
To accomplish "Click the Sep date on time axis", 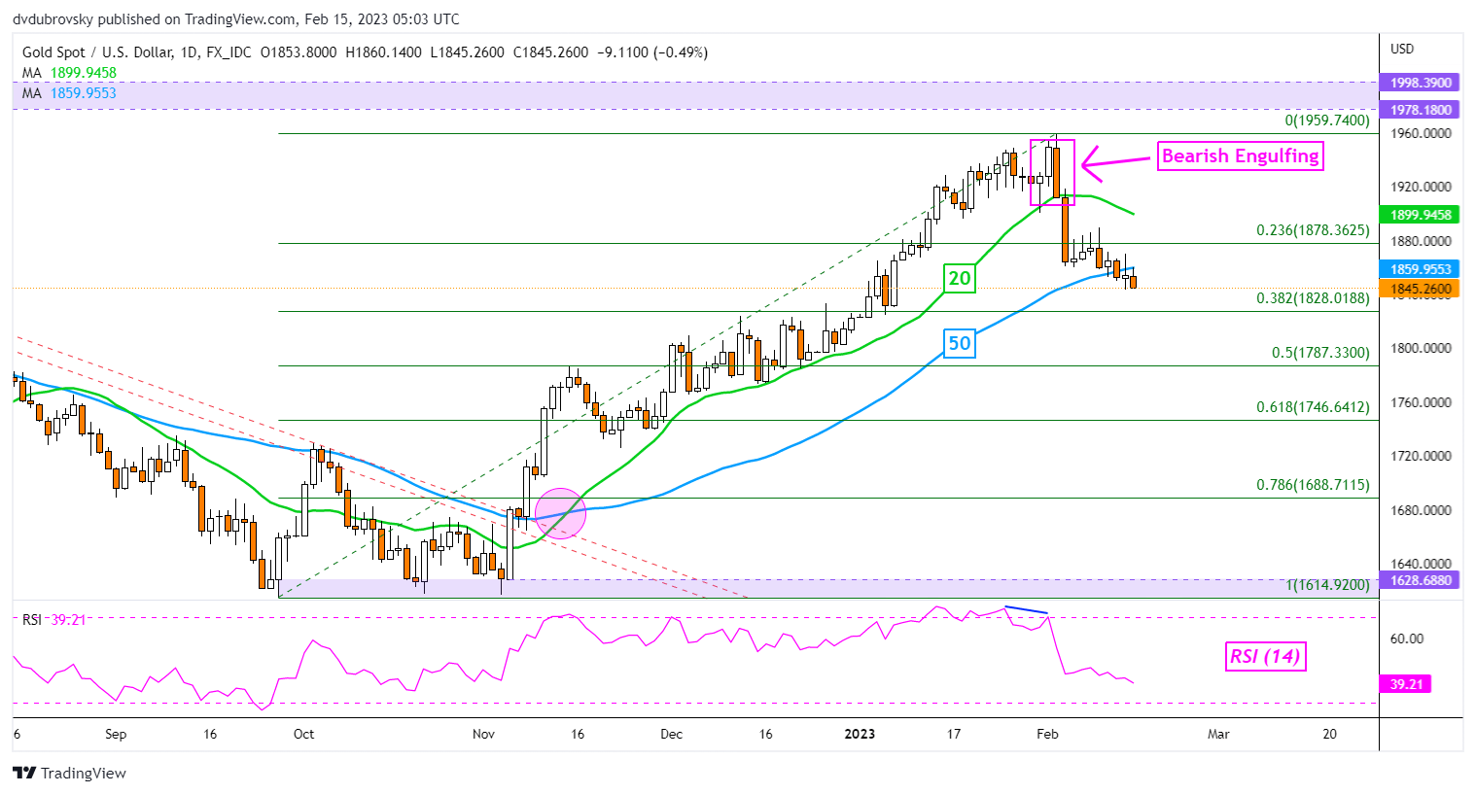I will pos(116,734).
